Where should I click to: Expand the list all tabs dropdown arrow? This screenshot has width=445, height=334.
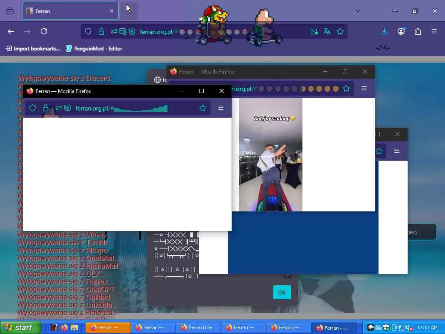tap(358, 11)
